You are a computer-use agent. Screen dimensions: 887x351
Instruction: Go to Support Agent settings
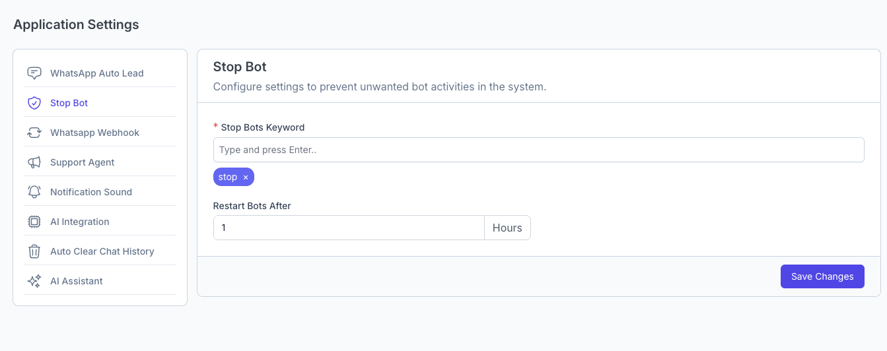pos(83,162)
